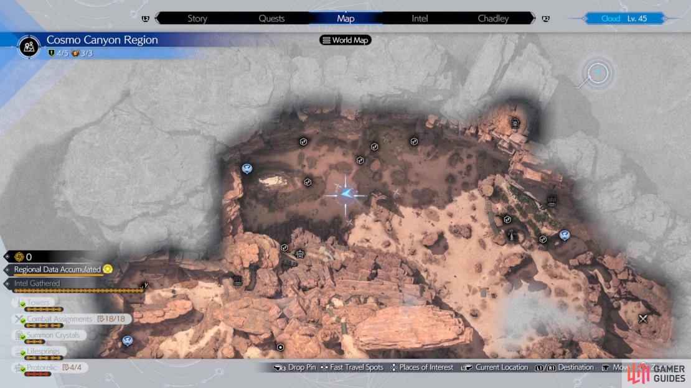
Task: Select the hexagon marker closest above the player arrow
Action: (360, 160)
